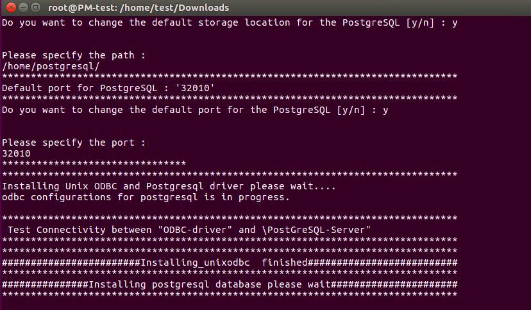Image resolution: width=531 pixels, height=310 pixels.
Task: Click the 'Please specify the path :' line
Action: click(74, 55)
